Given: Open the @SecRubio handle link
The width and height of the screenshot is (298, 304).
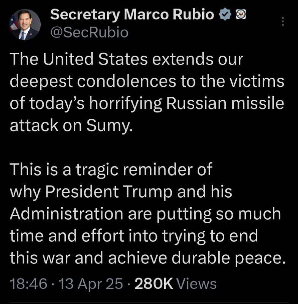Looking at the screenshot, I should tap(89, 33).
